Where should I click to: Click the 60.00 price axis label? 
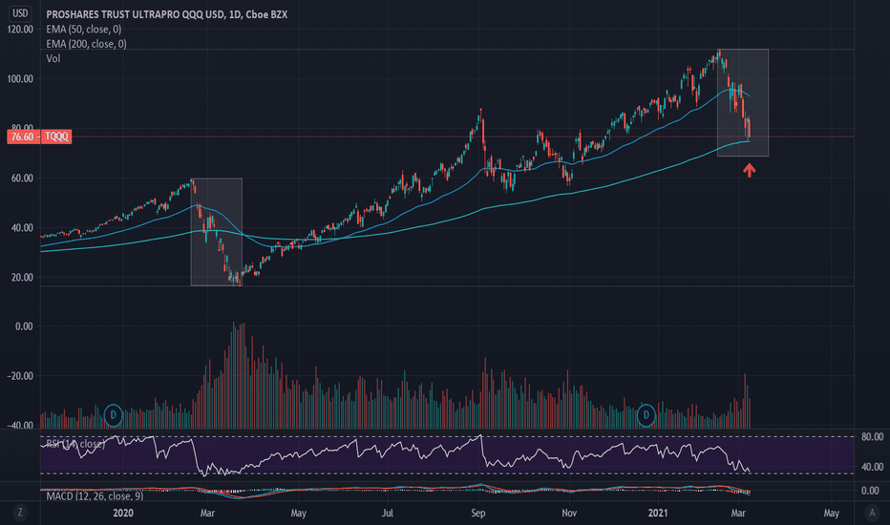click(x=23, y=178)
